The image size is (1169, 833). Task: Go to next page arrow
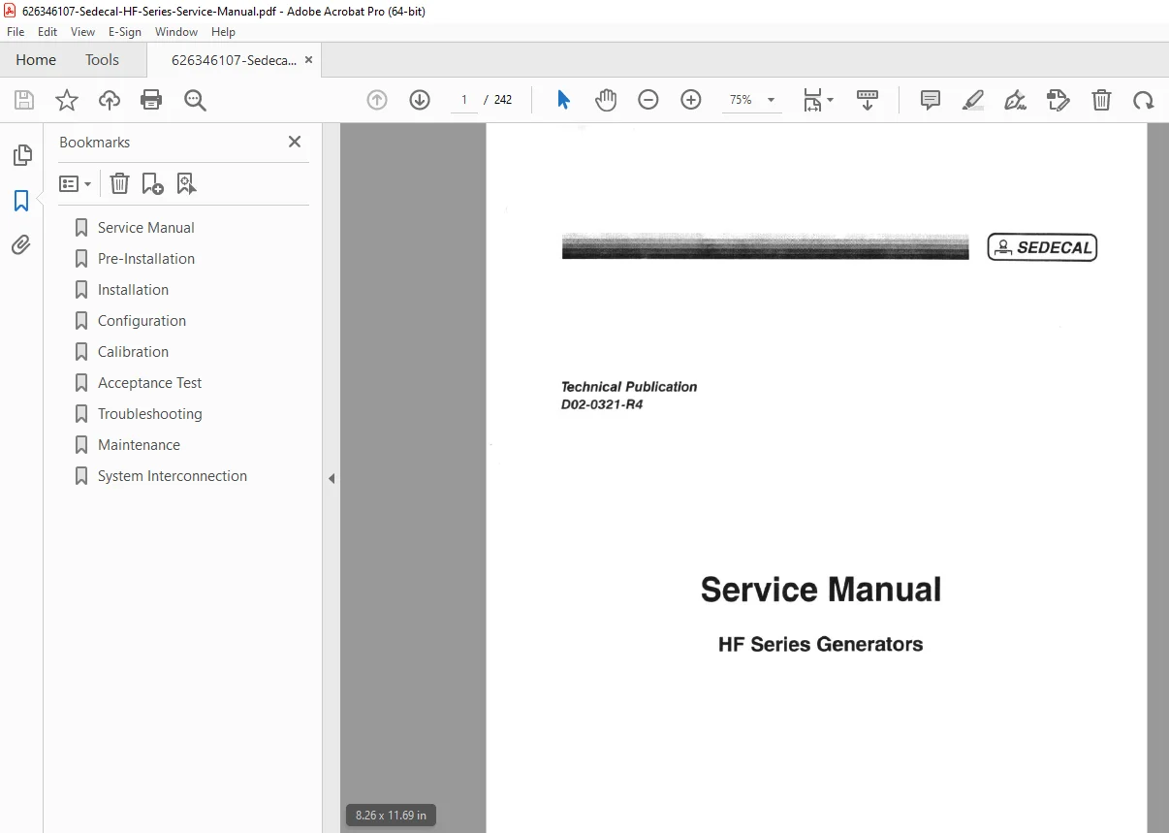point(420,100)
